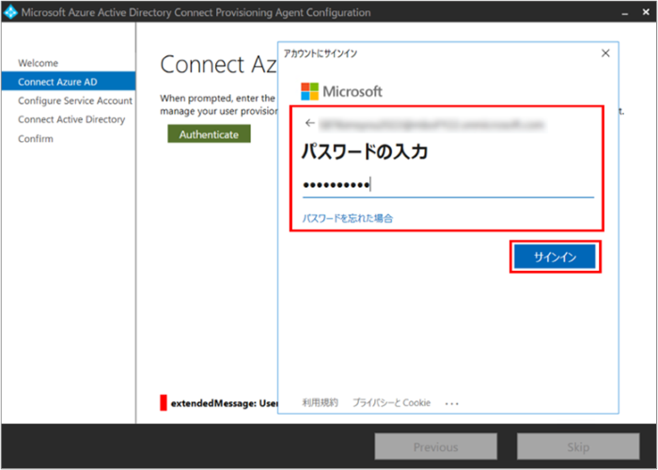Open the プライバシーと Cookie link
Screen dimensions: 658x470
coord(391,402)
